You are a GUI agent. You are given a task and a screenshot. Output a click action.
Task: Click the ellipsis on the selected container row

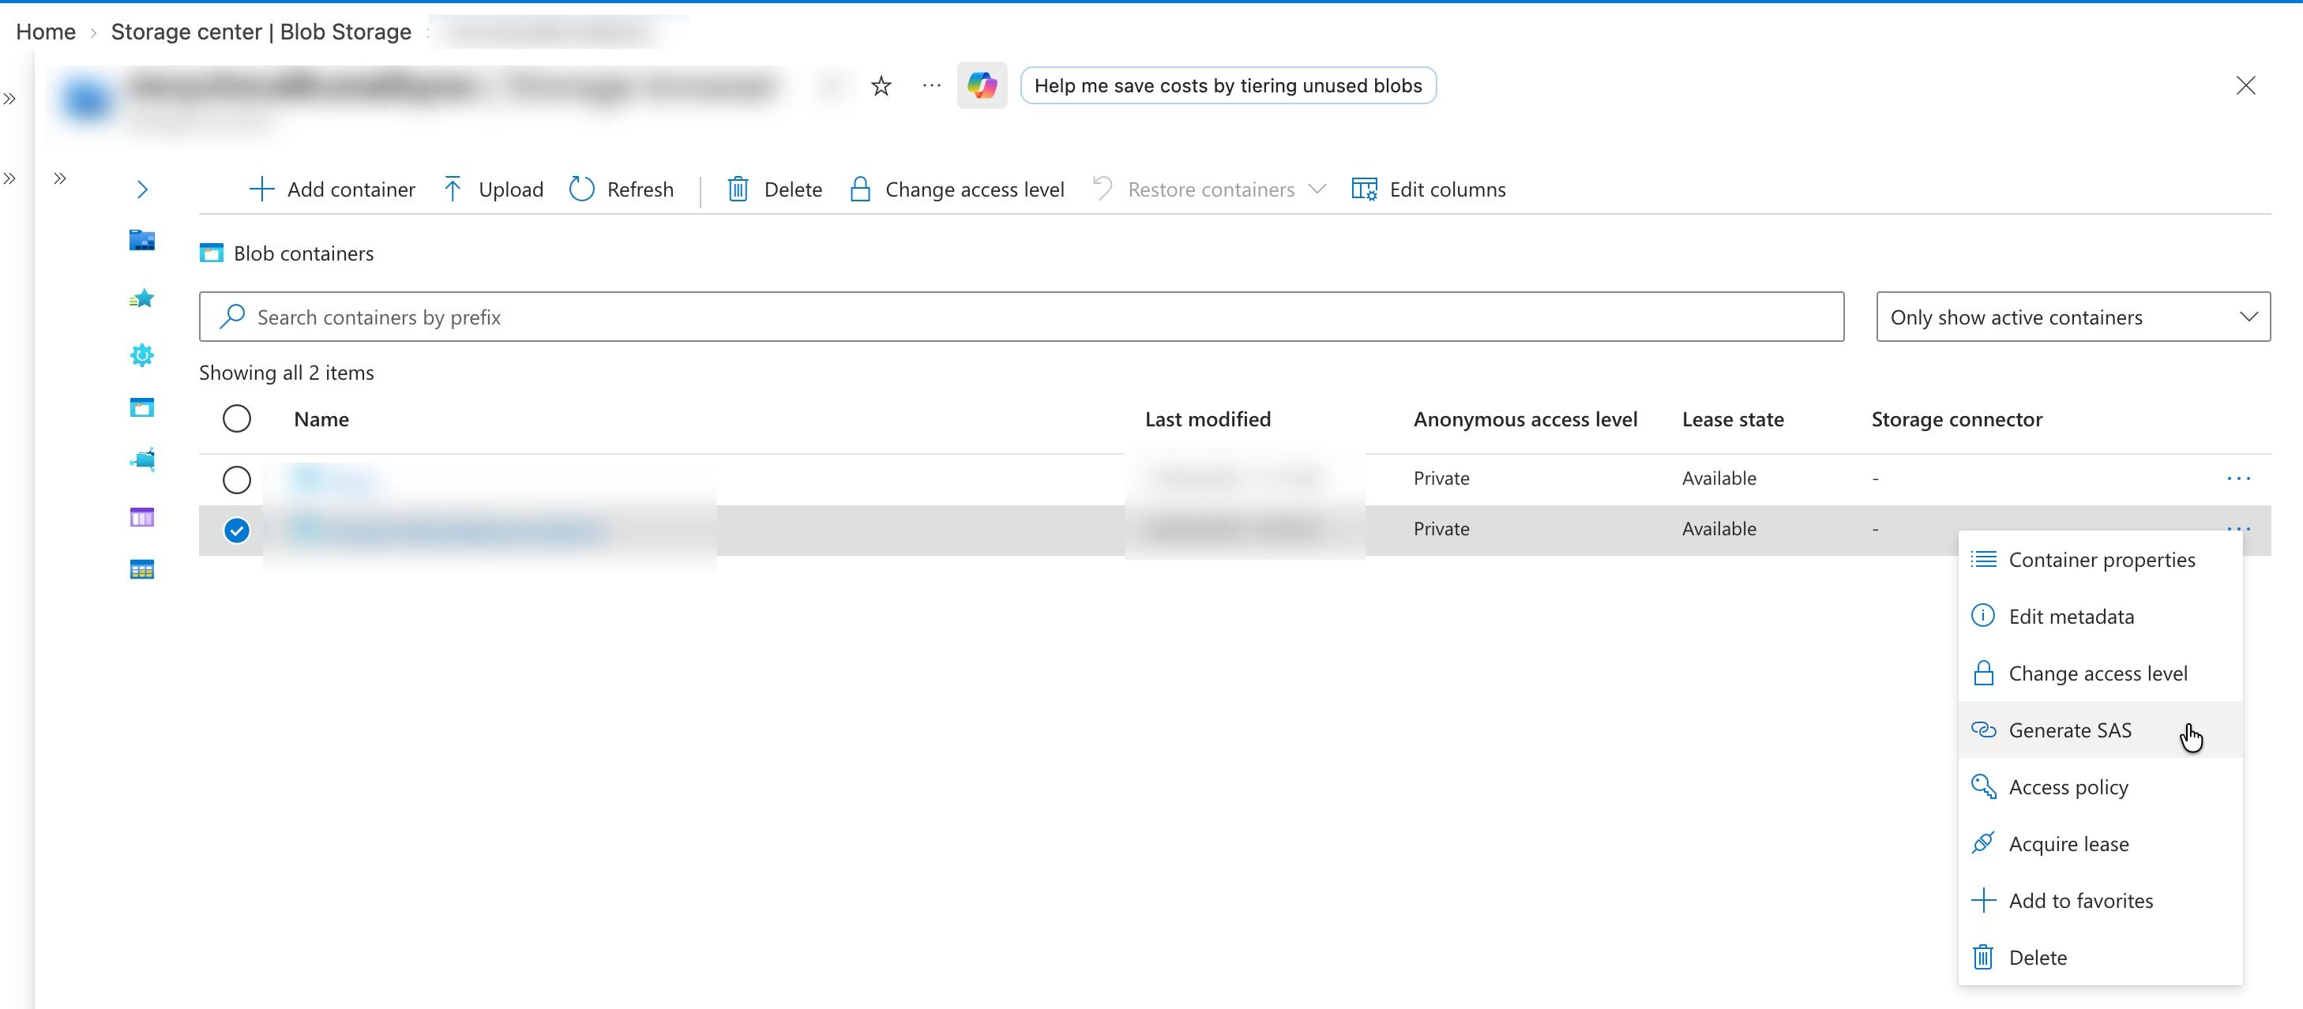[2237, 528]
